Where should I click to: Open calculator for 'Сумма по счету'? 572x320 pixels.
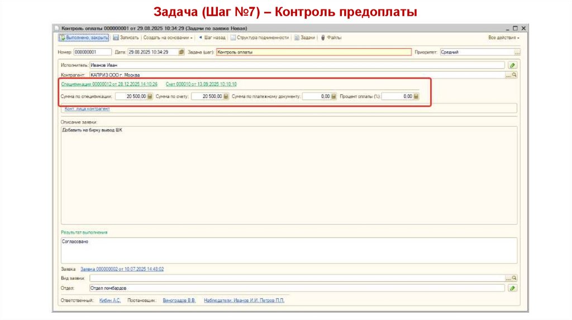point(226,96)
